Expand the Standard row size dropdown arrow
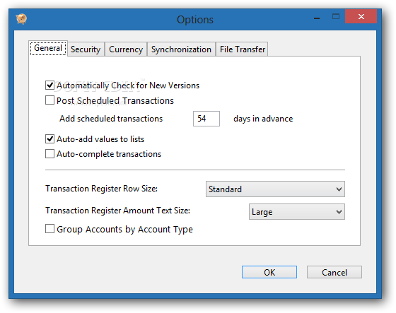The height and width of the screenshot is (313, 396). point(339,189)
